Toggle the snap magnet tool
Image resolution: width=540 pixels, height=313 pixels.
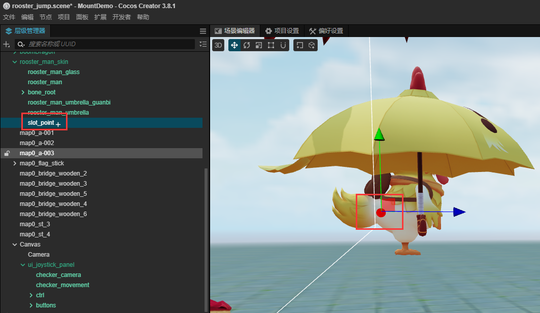coord(283,45)
